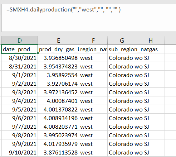Screen dimensions: 176x157
Task: Select Colorado wo SJ in 8/31/2021 row
Action: [x=129, y=66]
